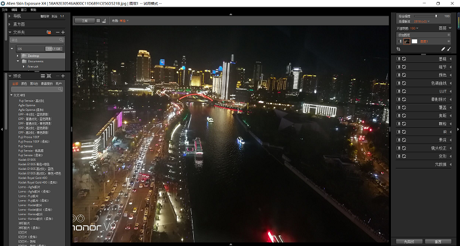Viewport: 460px width, 246px height.
Task: Reset the 覆盖 panel settings
Action: 404,108
